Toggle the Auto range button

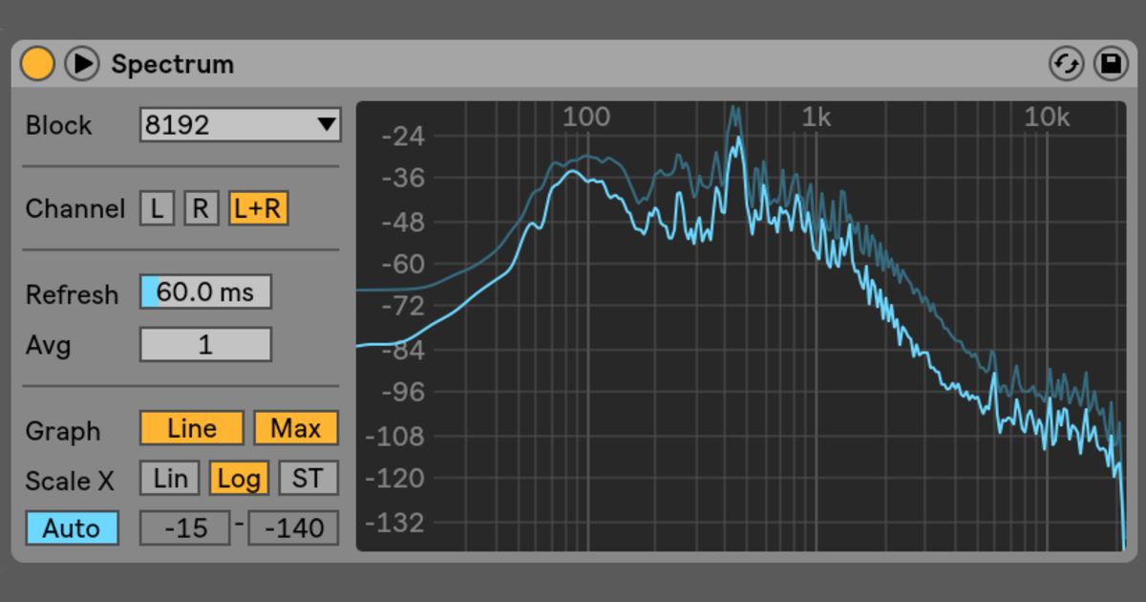(x=72, y=528)
